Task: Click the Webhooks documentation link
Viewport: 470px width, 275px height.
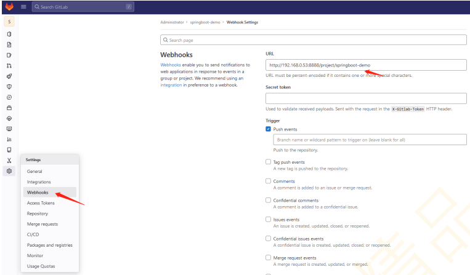Action: 171,65
